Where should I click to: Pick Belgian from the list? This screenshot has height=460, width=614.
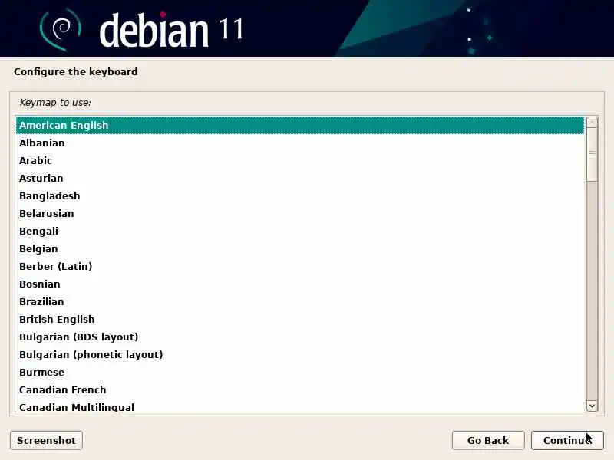tap(300, 248)
